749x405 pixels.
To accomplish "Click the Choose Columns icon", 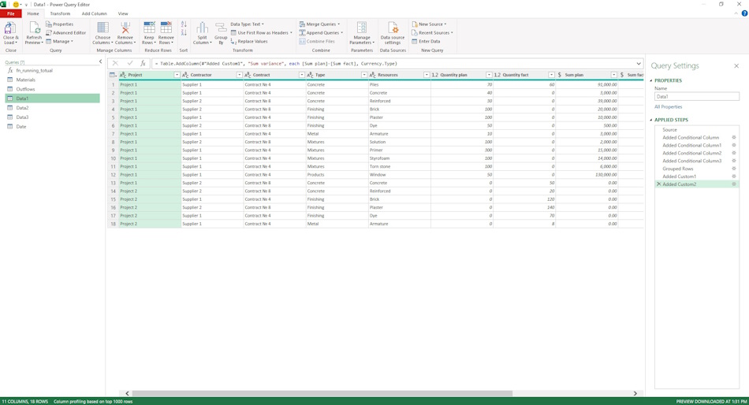I will [102, 28].
